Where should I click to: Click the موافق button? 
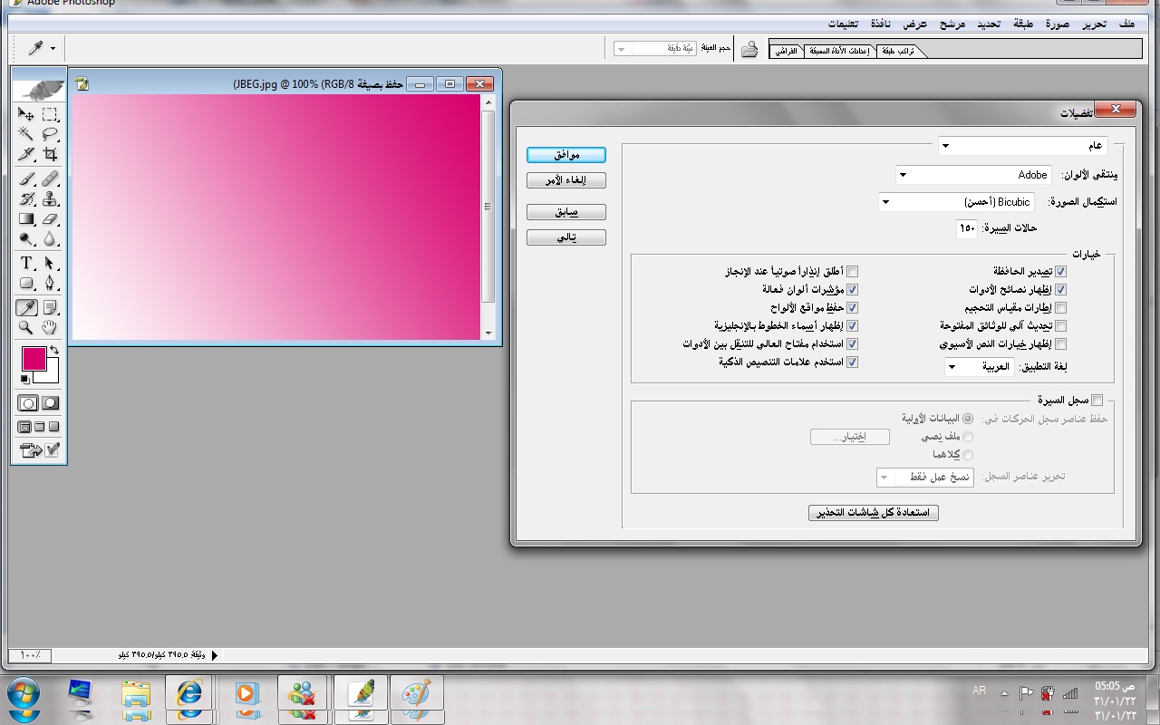pos(566,155)
